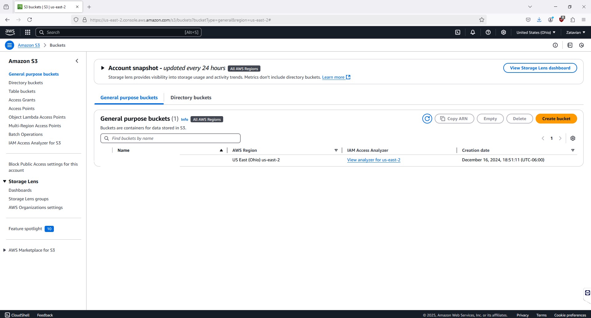This screenshot has width=591, height=318.
Task: Go to previous page of buckets
Action: click(543, 138)
